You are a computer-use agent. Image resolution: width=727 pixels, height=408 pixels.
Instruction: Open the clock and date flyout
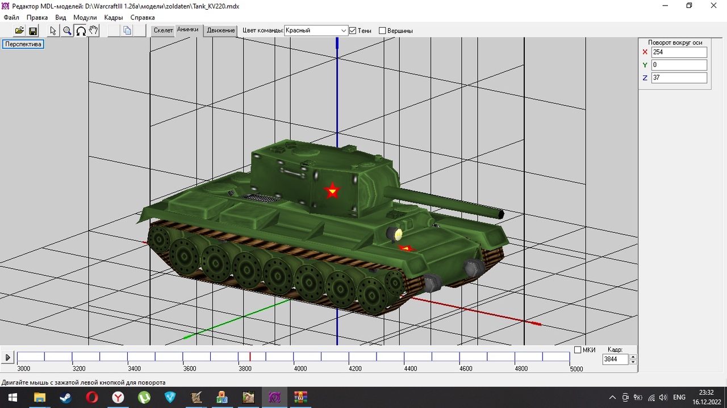point(707,397)
